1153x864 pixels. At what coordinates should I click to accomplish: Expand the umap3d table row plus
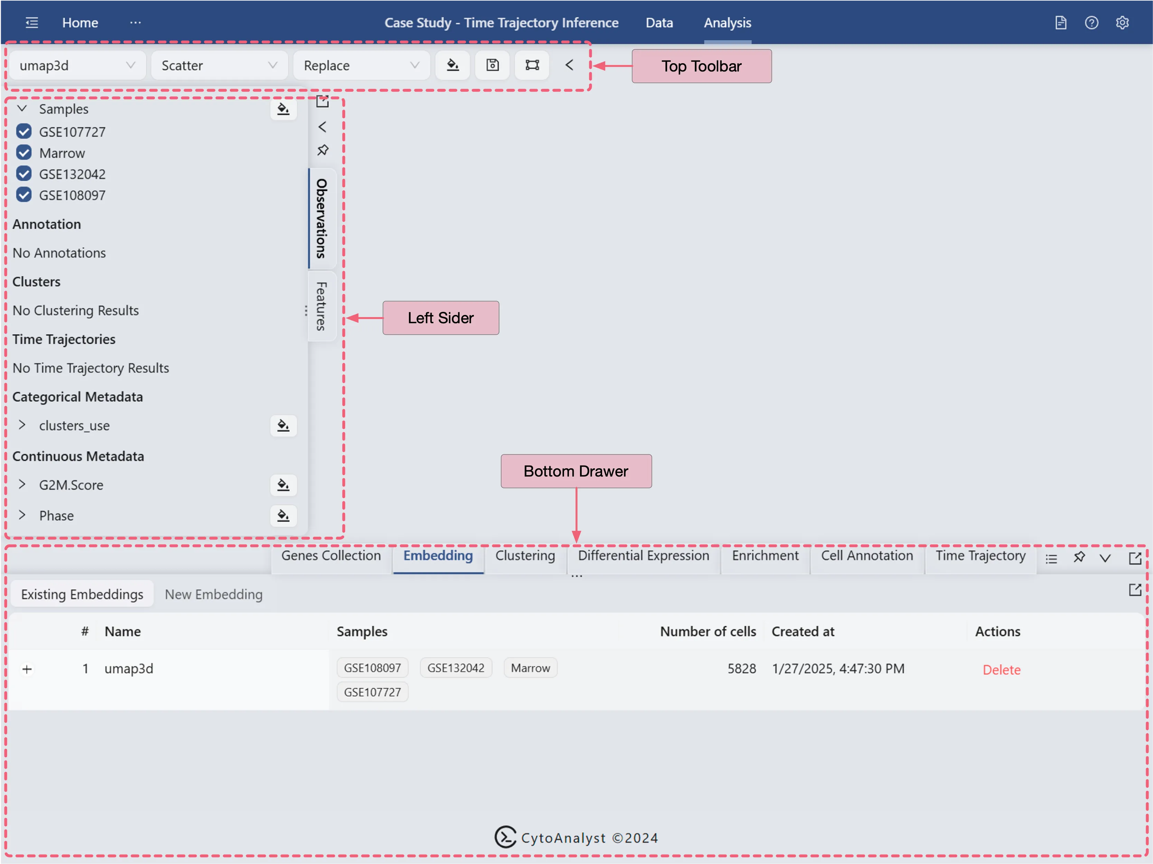click(x=27, y=669)
